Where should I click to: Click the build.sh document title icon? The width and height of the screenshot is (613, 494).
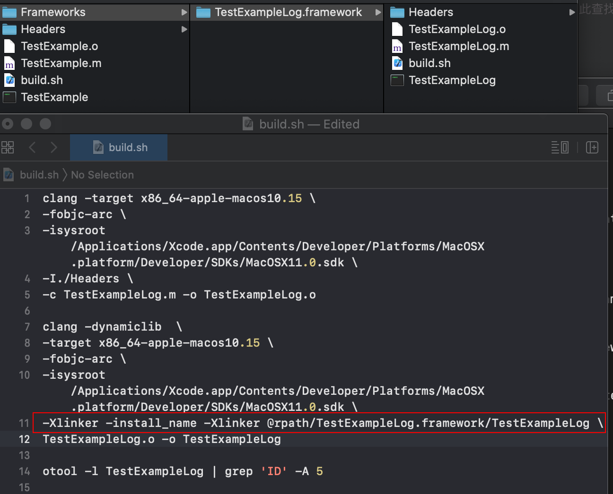(248, 124)
